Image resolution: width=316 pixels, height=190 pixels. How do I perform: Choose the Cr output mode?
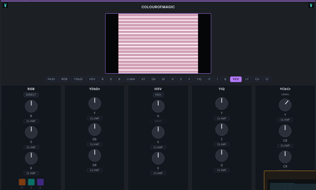pyautogui.click(x=267, y=79)
